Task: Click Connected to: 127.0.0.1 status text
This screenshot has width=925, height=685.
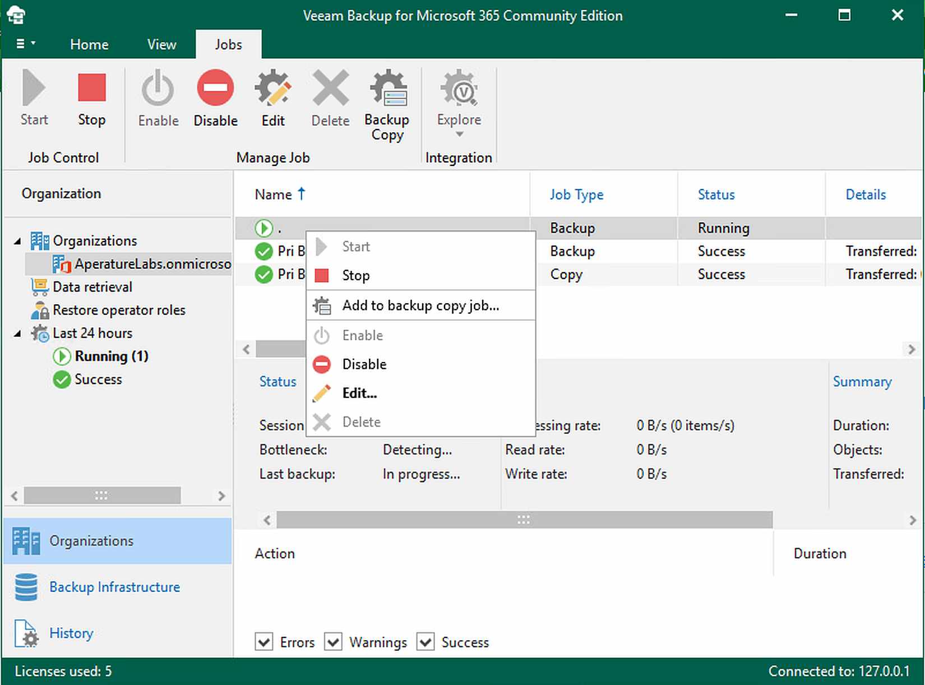Action: pyautogui.click(x=839, y=671)
